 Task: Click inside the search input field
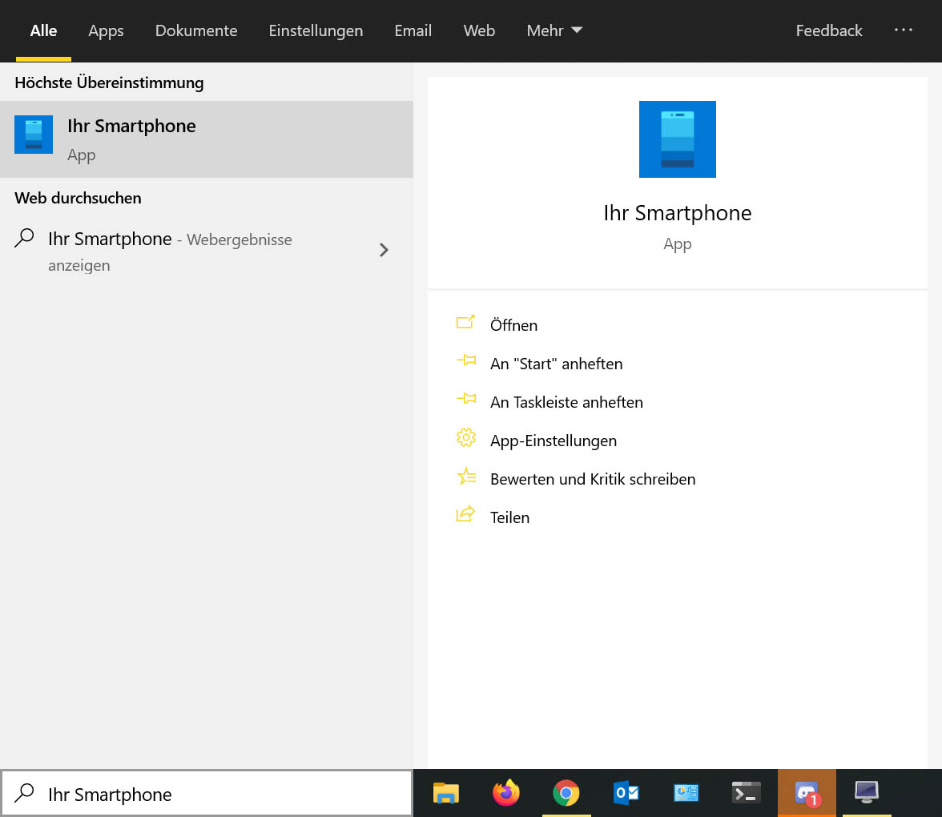pos(200,793)
